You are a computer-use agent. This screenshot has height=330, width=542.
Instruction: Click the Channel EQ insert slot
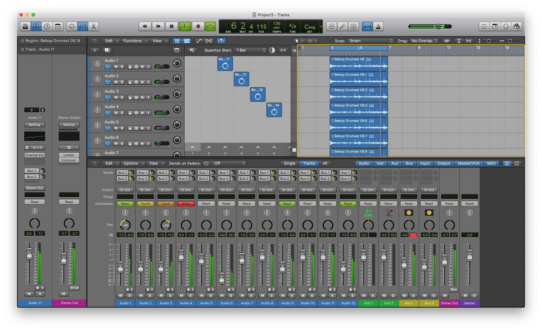click(34, 155)
